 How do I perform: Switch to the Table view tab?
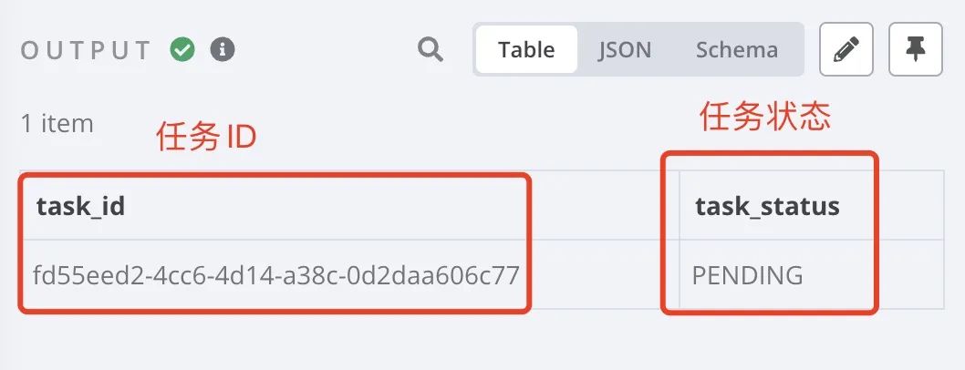(x=526, y=49)
